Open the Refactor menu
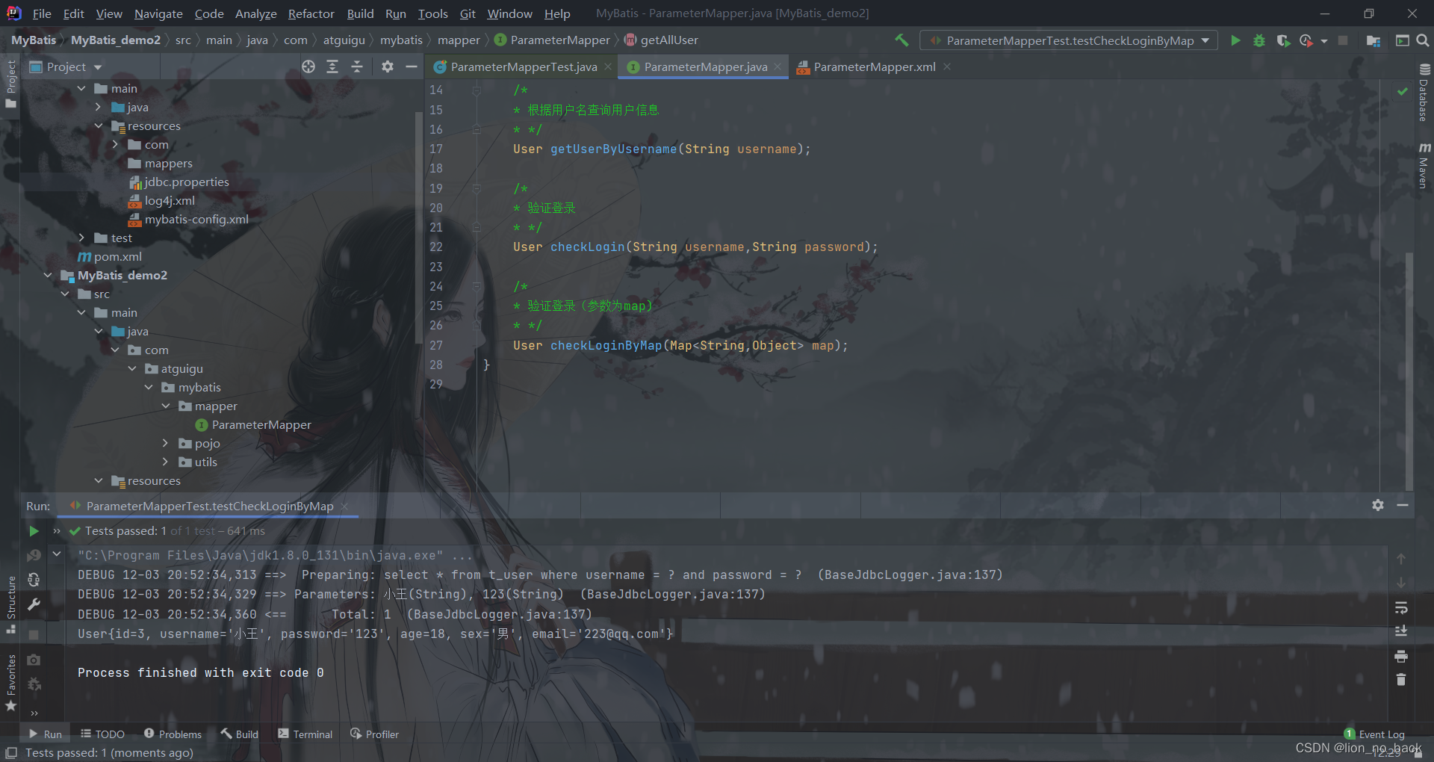 [x=311, y=13]
